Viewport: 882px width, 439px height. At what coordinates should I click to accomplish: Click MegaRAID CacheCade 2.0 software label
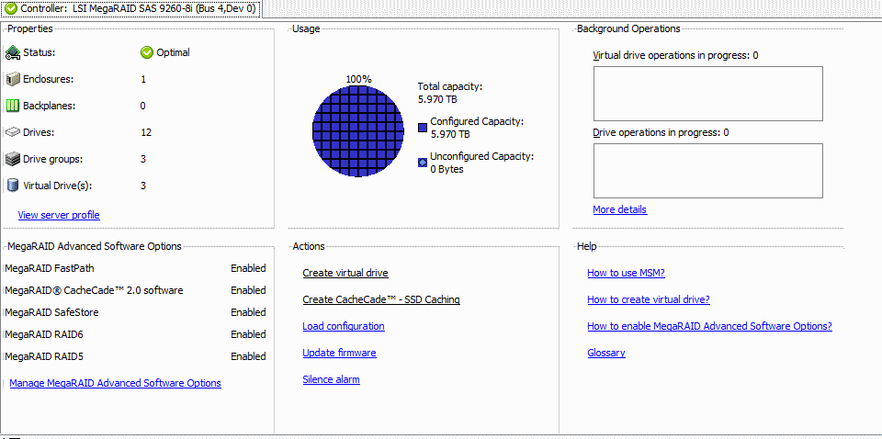94,290
